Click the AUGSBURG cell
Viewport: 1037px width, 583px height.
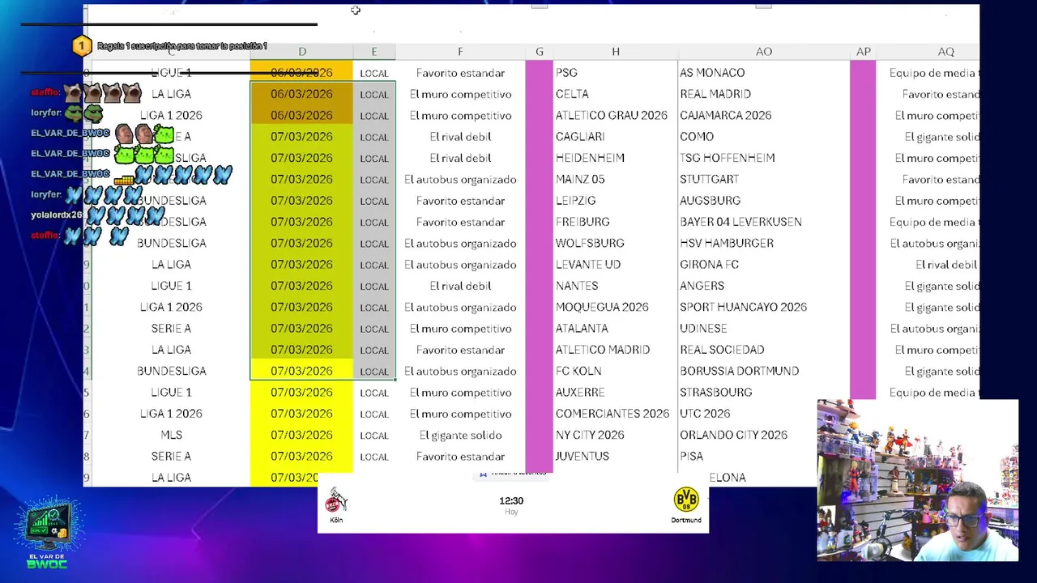tap(764, 201)
